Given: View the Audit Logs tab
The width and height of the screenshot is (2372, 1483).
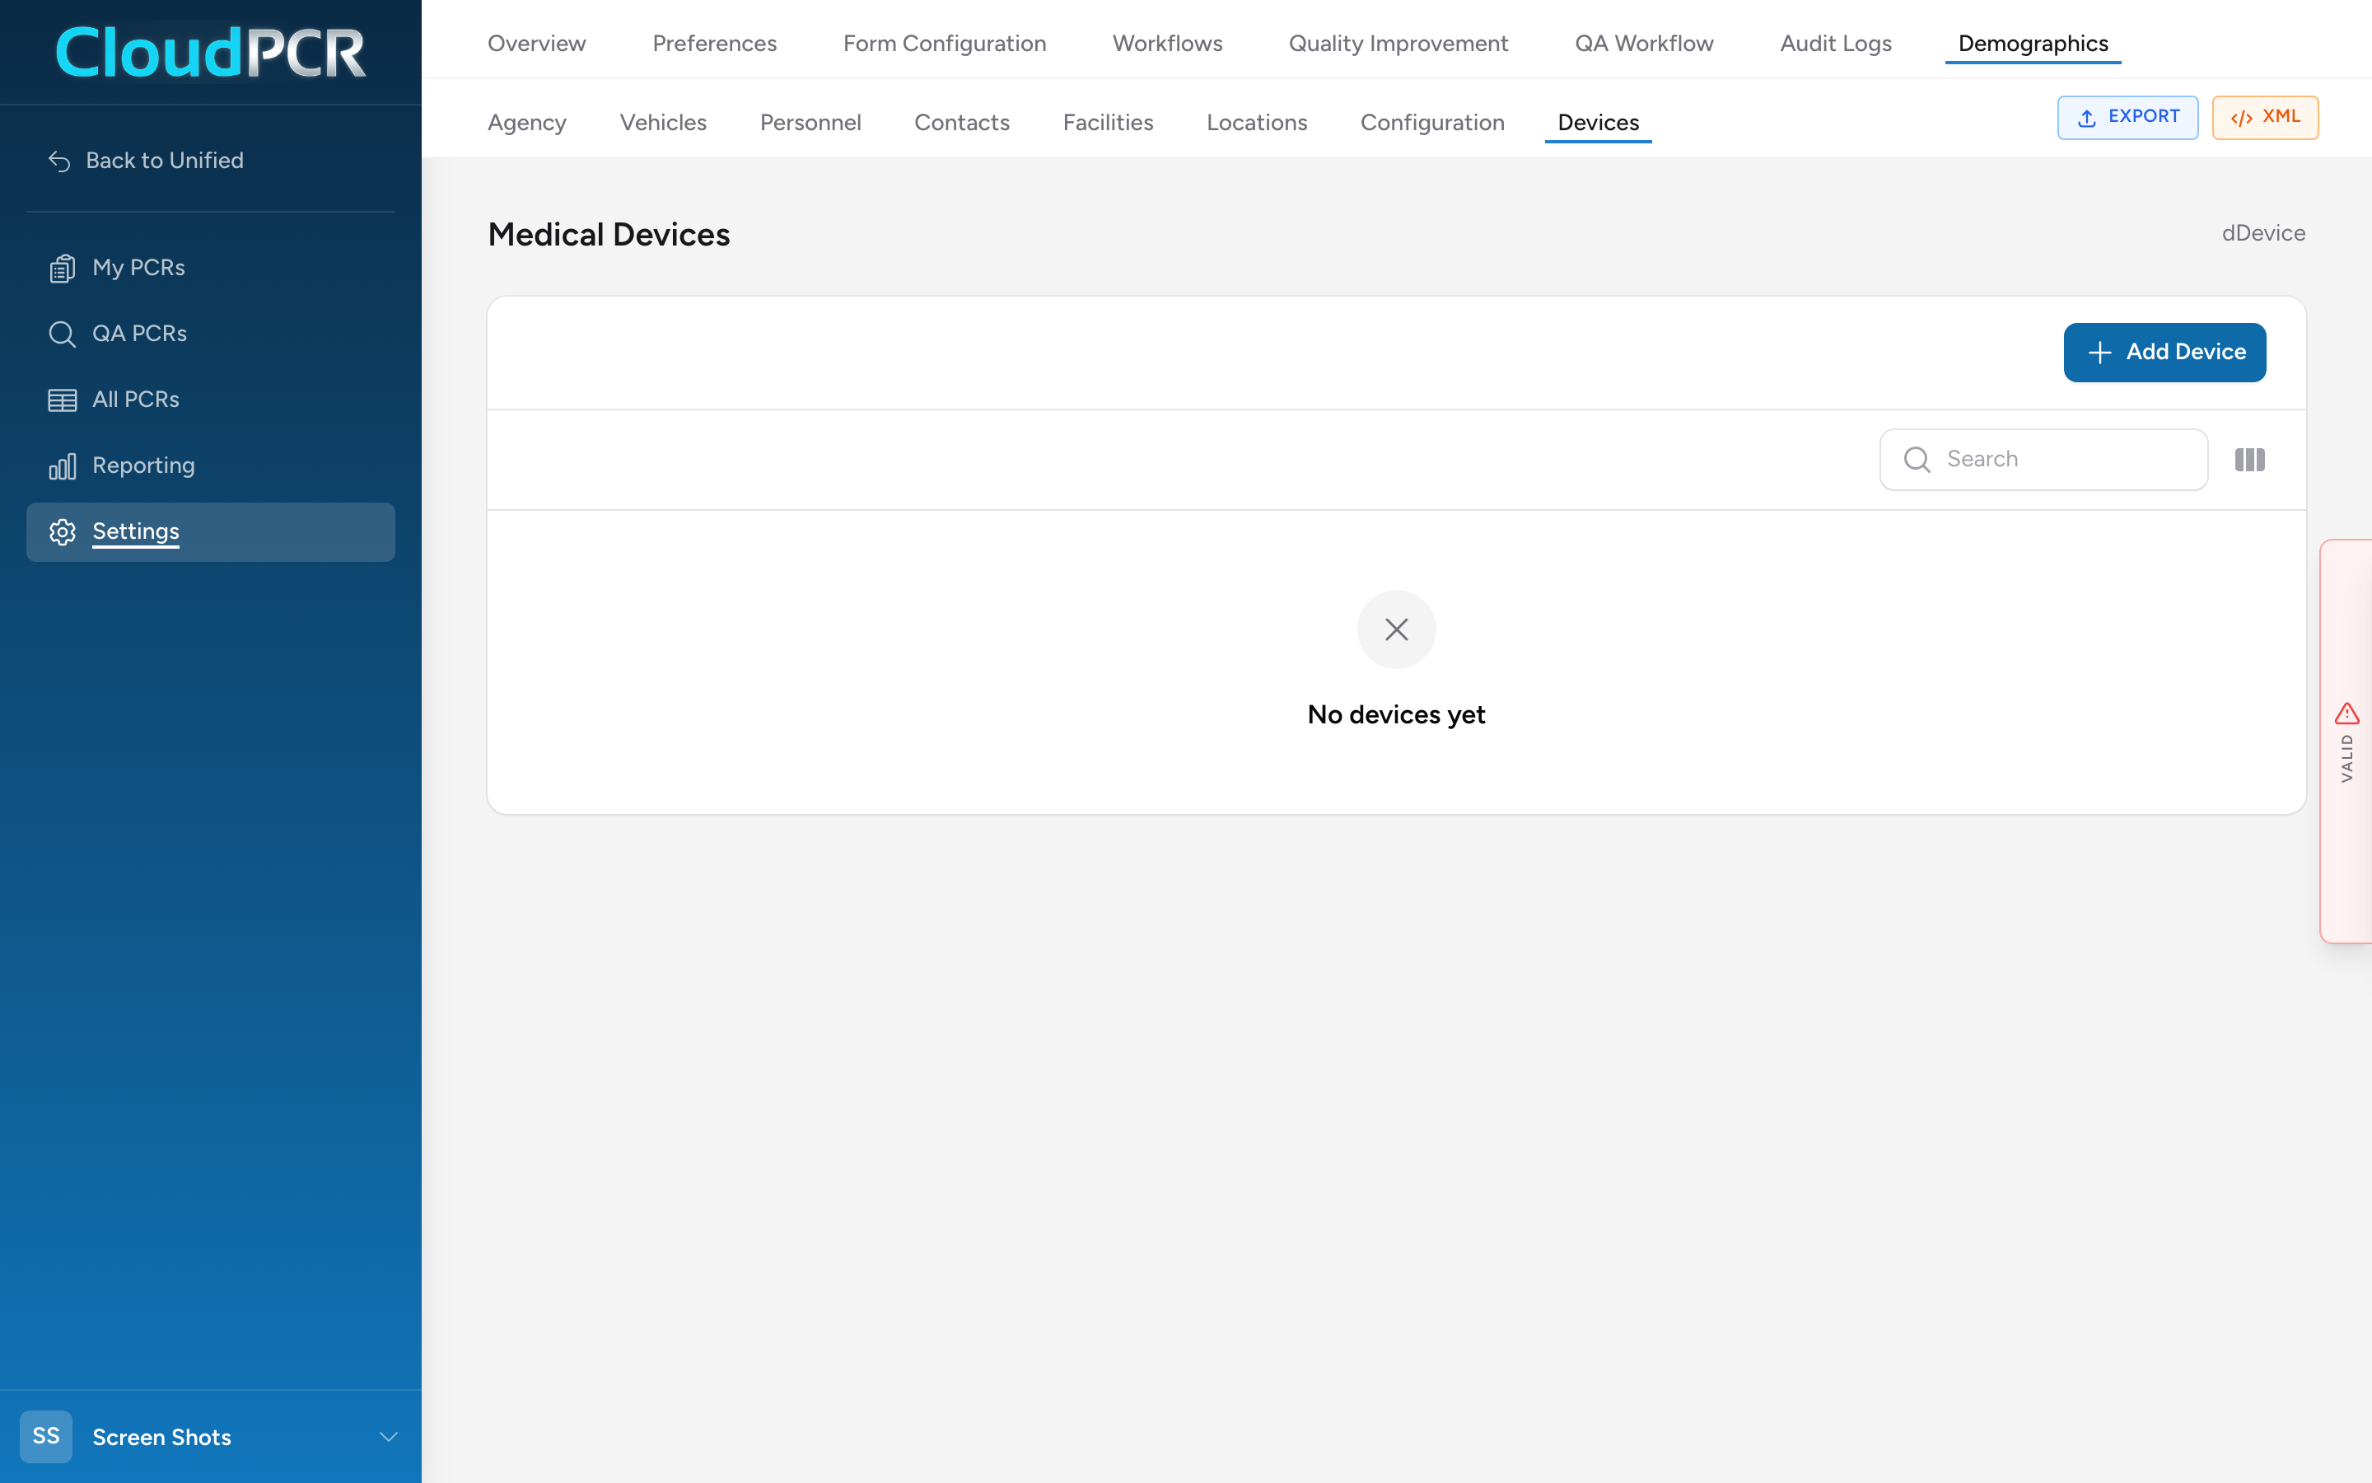Looking at the screenshot, I should 1835,43.
